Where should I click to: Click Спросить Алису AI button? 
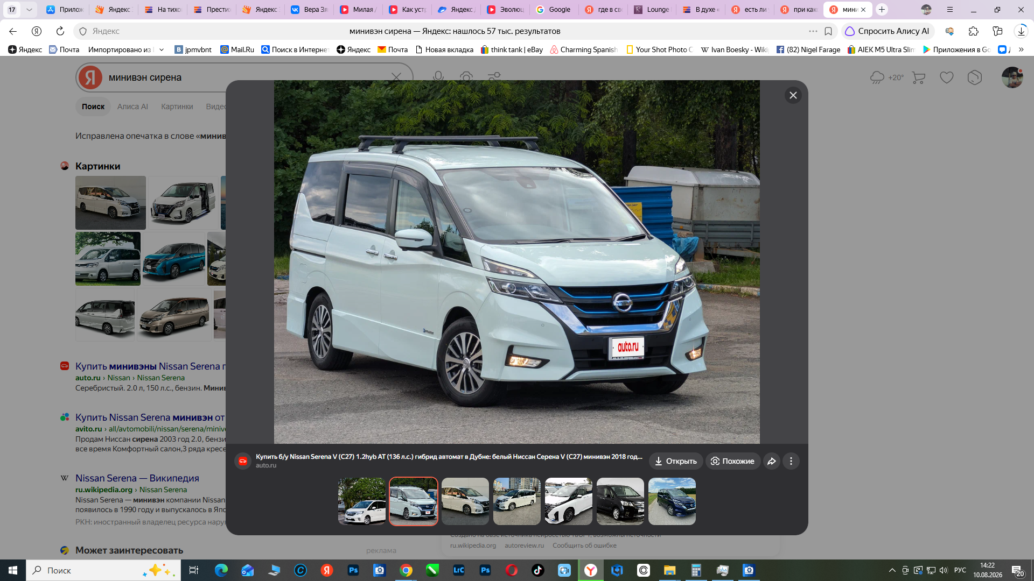click(x=887, y=31)
